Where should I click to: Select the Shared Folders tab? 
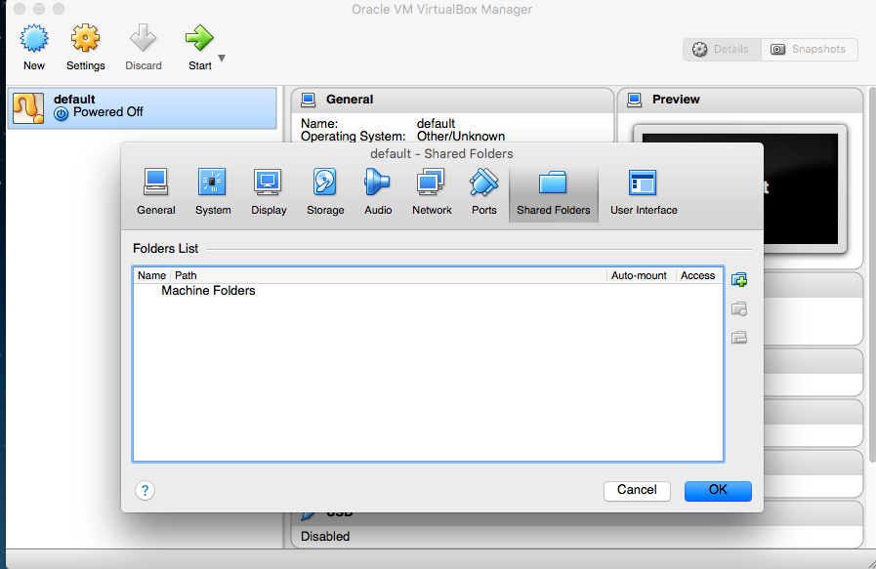[x=553, y=193]
